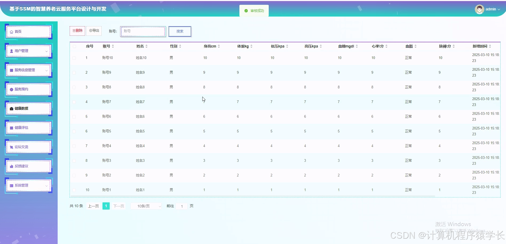This screenshot has width=506, height=244.
Task: Sort by 血脂 column sort arrows
Action: tap(416, 46)
